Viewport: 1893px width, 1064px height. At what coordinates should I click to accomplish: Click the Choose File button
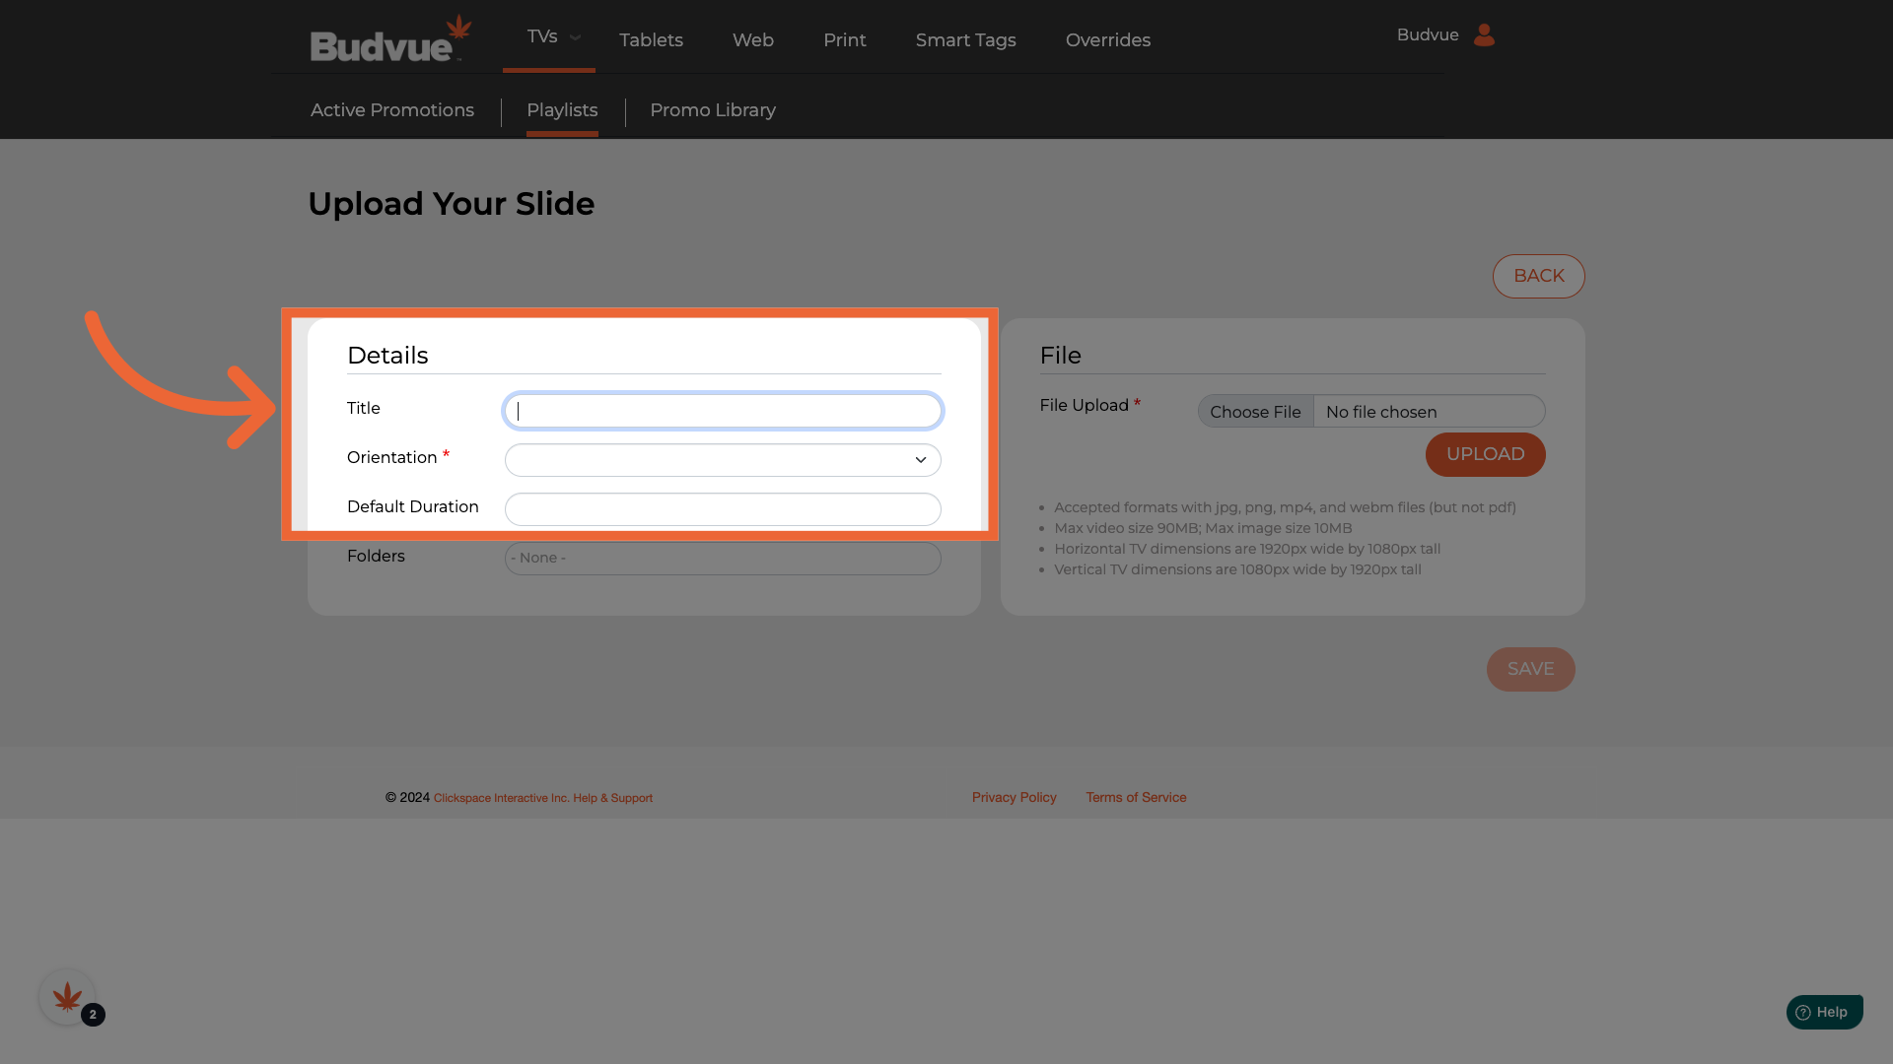coord(1254,412)
